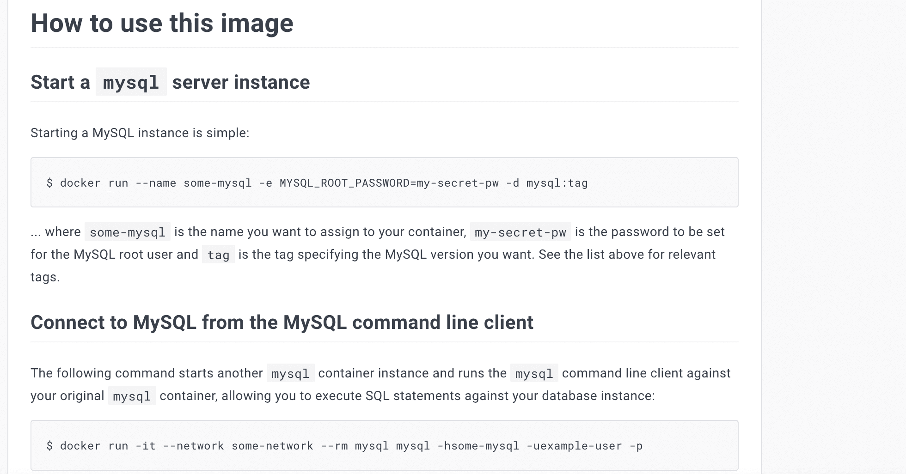This screenshot has width=906, height=474.
Task: Click the "Starting a MySQL instance is simple:" text
Action: tap(140, 133)
